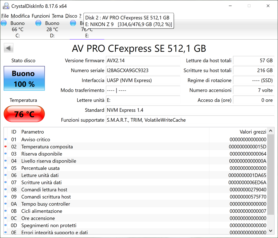The height and width of the screenshot is (238, 278).
Task: Click Scritture su host totali value 216 GB
Action: tap(254, 70)
